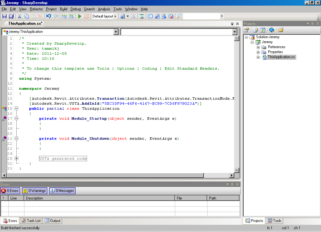Click into the toolbar search input field
321x232 pixels.
(202, 16)
